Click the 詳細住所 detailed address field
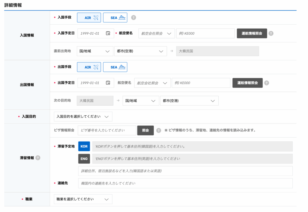Image resolution: width=308 pixels, height=212 pixels. click(x=185, y=171)
